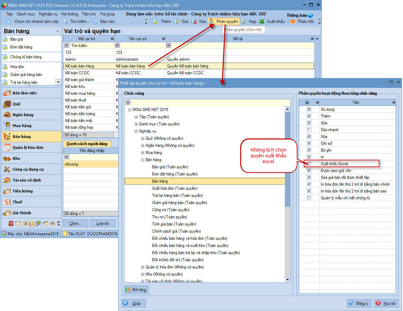
Task: Open the Tài sản cố định module
Action: 31,180
